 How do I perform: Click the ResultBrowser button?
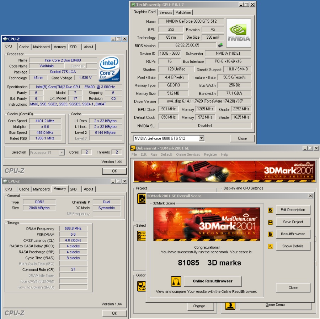(x=293, y=234)
